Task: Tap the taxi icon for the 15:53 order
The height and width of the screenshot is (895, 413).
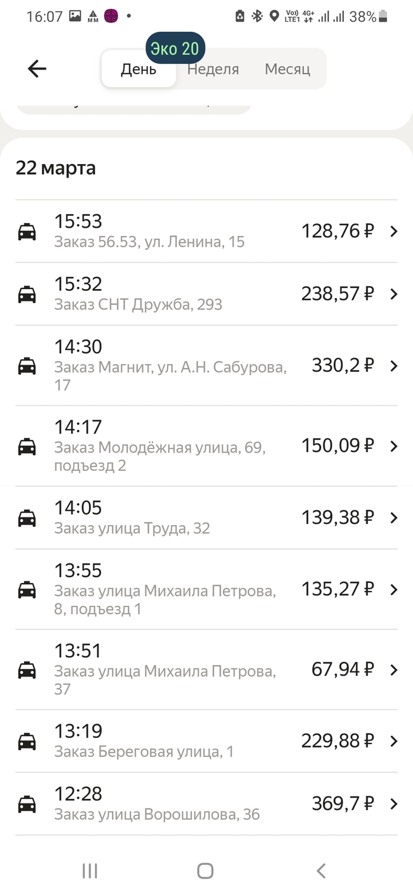Action: (x=27, y=231)
